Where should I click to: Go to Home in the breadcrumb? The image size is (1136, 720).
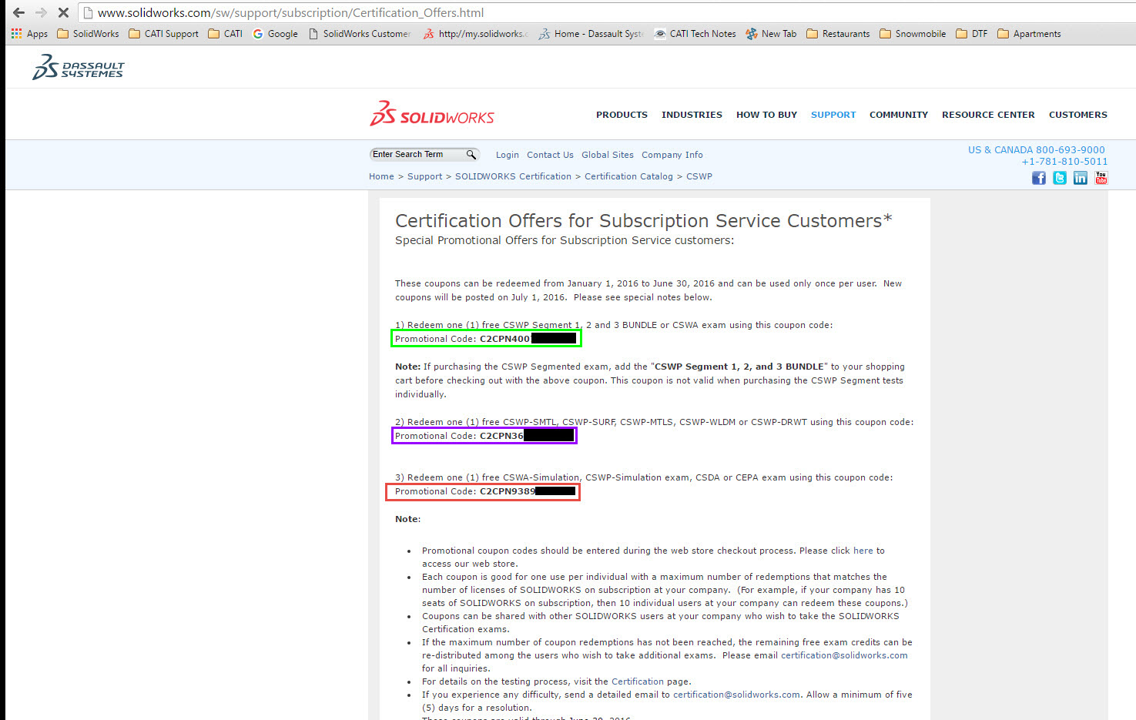point(381,176)
